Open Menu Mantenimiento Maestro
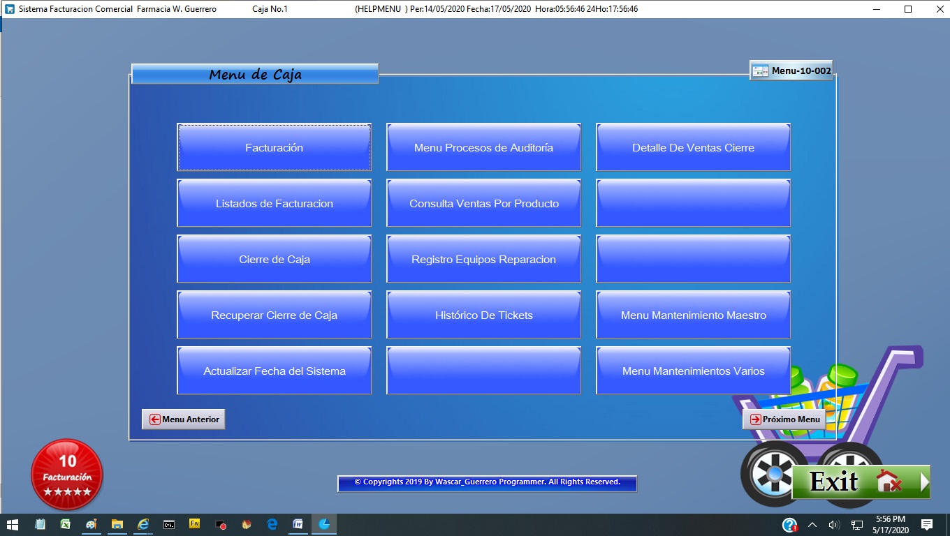Viewport: 950px width, 536px height. pos(693,315)
